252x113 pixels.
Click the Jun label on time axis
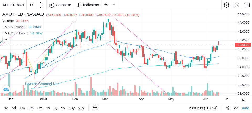click(x=206, y=99)
